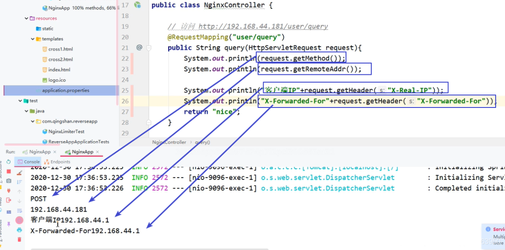The width and height of the screenshot is (505, 250).
Task: Click the sort/scroll-to-end console icon
Action: [19, 182]
